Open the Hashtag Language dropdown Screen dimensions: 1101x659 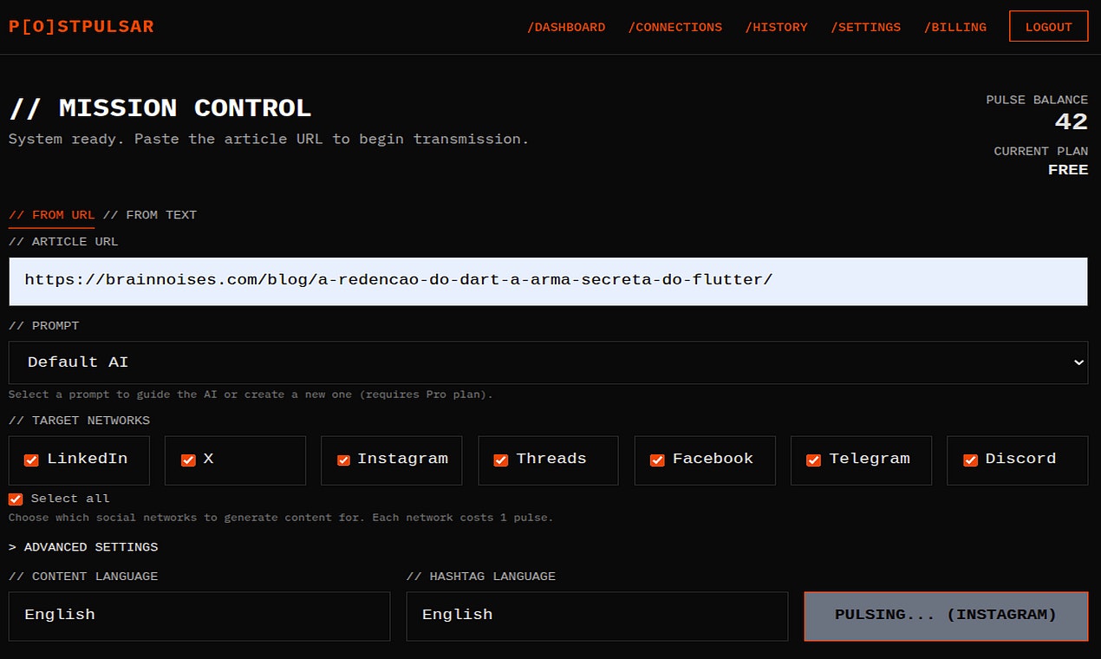(x=597, y=616)
